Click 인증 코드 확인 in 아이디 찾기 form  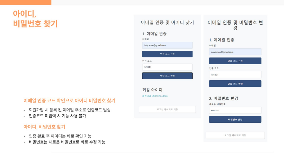pos(167,76)
